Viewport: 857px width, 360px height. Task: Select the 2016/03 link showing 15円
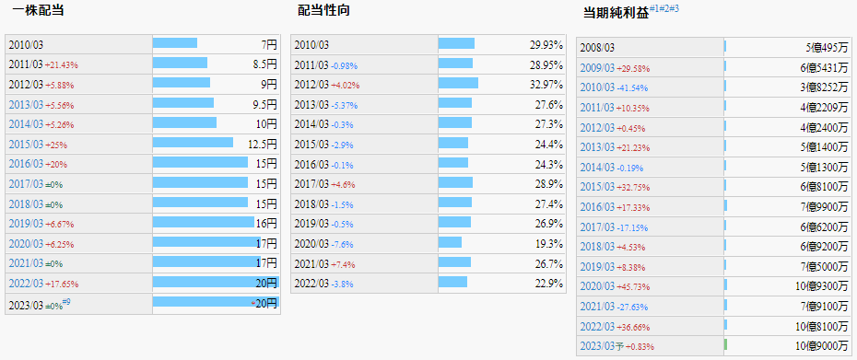point(26,163)
